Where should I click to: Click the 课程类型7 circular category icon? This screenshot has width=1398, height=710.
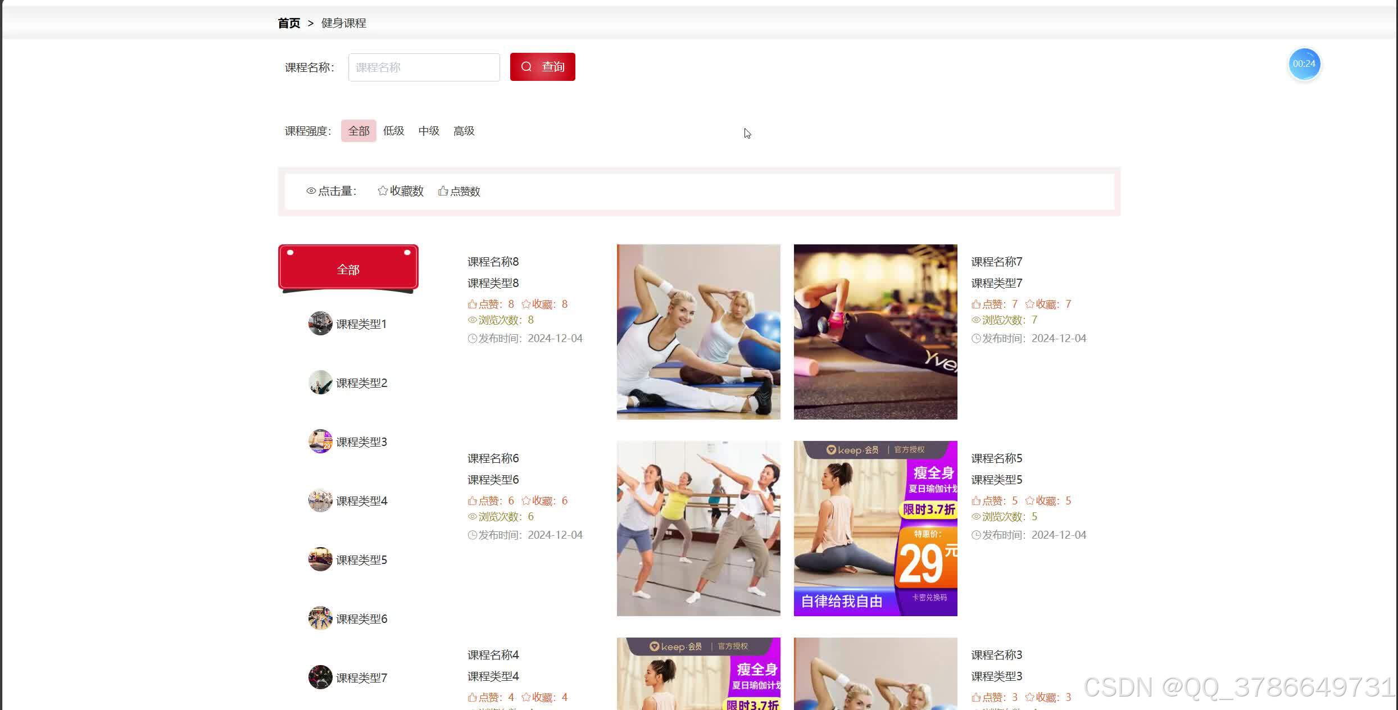(320, 677)
